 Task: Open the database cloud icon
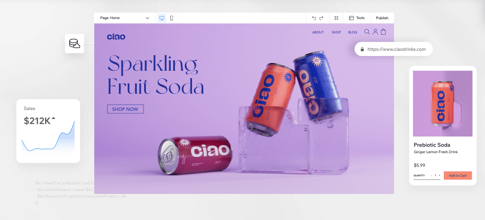click(74, 44)
